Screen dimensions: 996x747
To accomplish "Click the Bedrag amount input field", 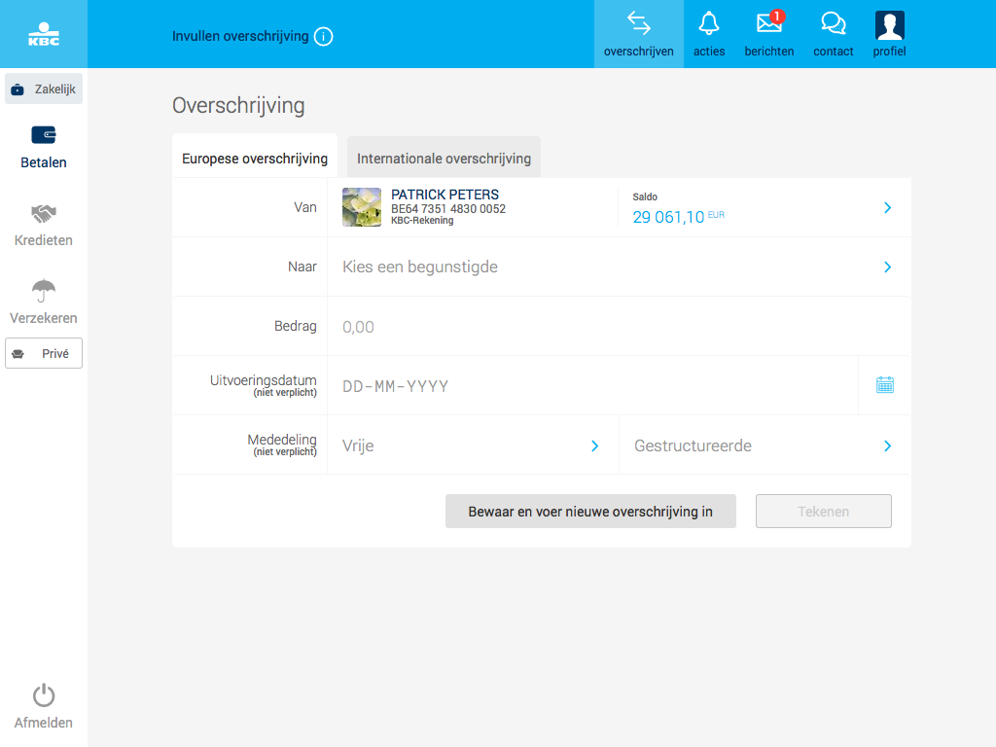I will pos(584,327).
